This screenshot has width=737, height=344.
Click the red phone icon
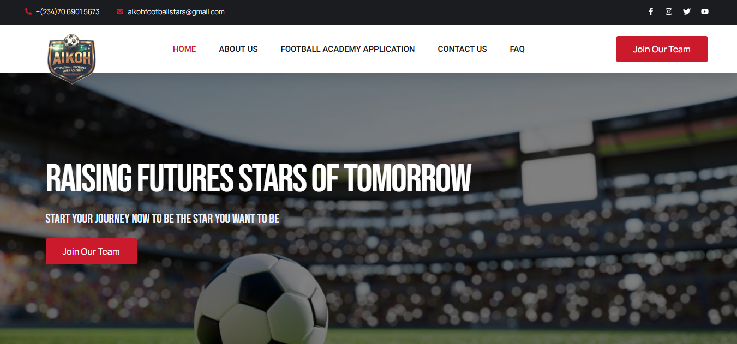28,11
